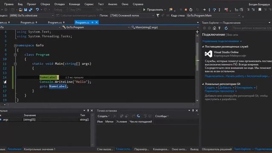Click the editor vertical scrollbar thumb
272x153 pixels.
tap(197, 57)
